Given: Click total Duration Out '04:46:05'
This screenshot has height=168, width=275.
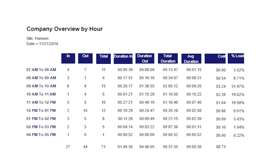Looking at the screenshot, I should [x=147, y=147].
